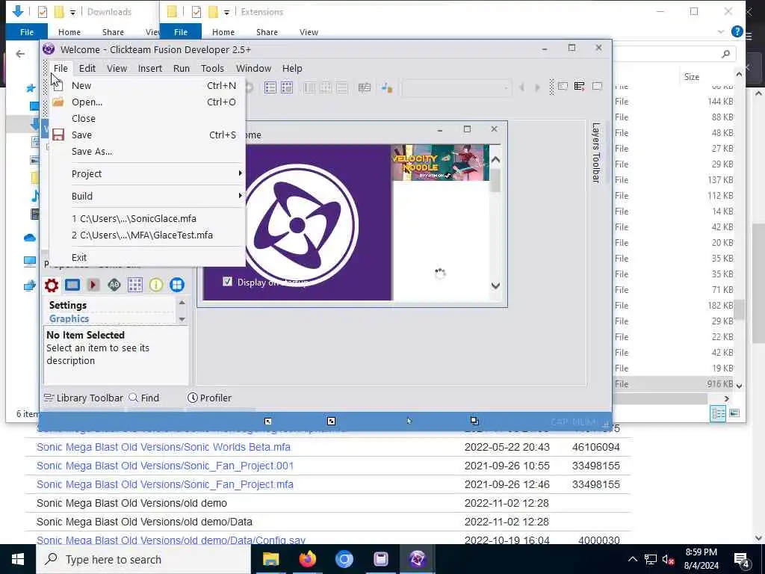This screenshot has height=574, width=765.
Task: Open the Share tab in Extensions window
Action: [267, 32]
